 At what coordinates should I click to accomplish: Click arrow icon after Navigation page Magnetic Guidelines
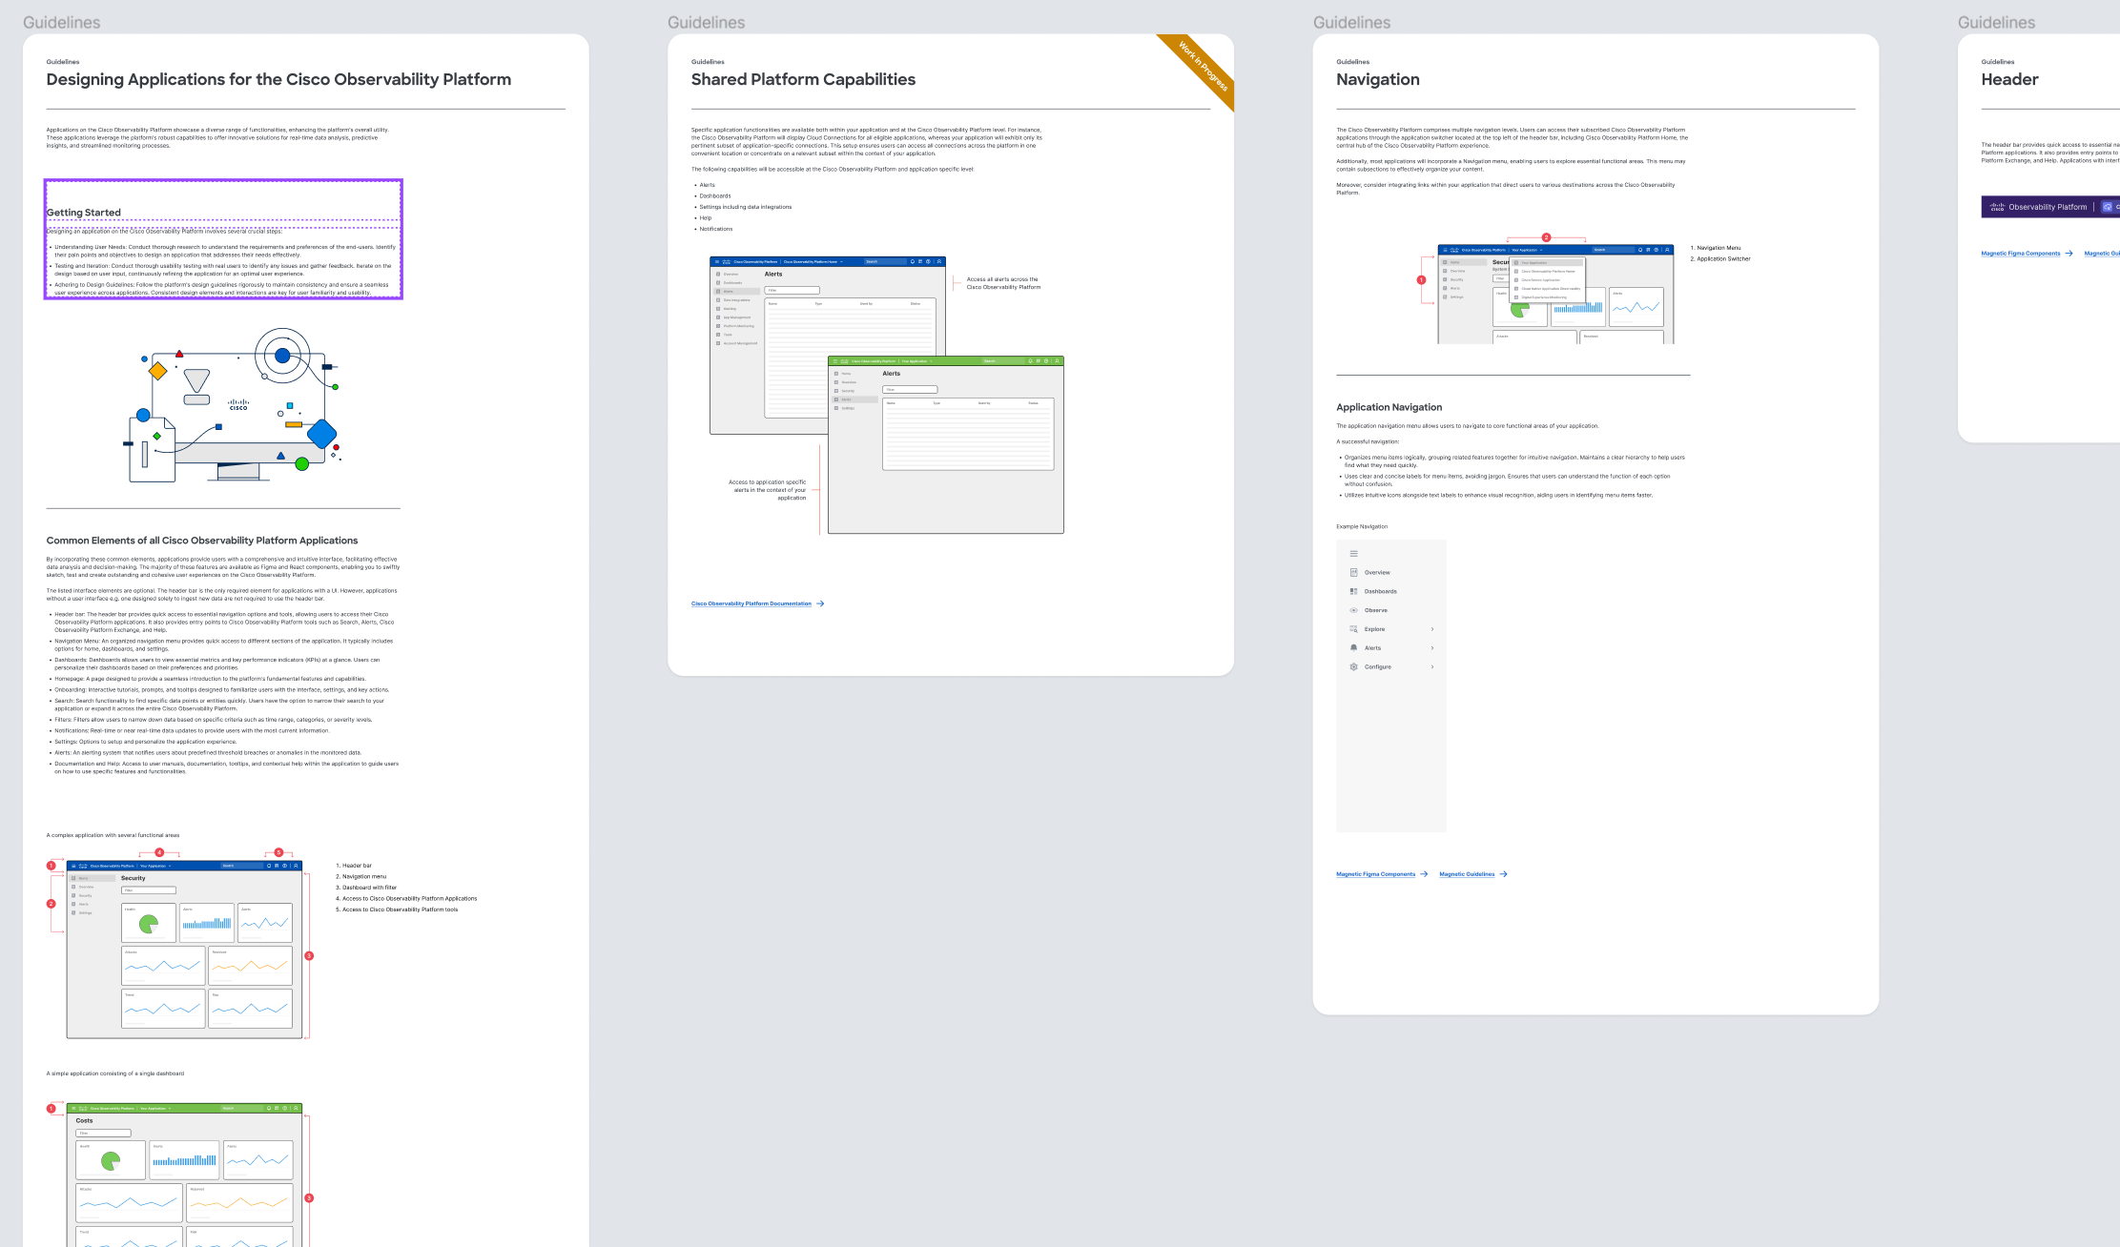[1504, 874]
